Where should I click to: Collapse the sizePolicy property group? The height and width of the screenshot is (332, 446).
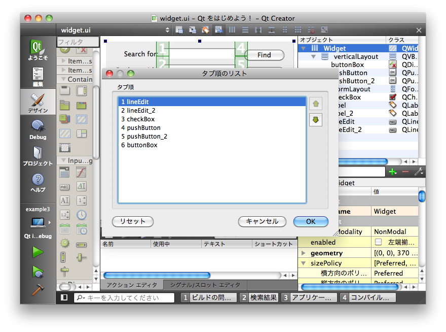tap(303, 263)
